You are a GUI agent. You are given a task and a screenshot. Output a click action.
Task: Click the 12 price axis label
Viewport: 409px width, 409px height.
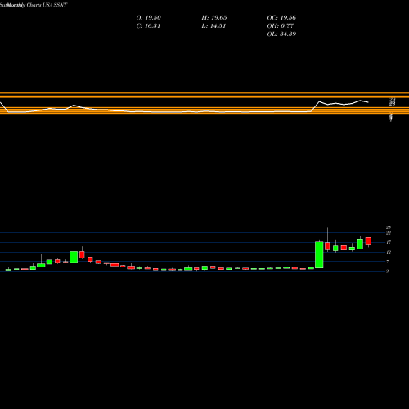click(x=389, y=252)
